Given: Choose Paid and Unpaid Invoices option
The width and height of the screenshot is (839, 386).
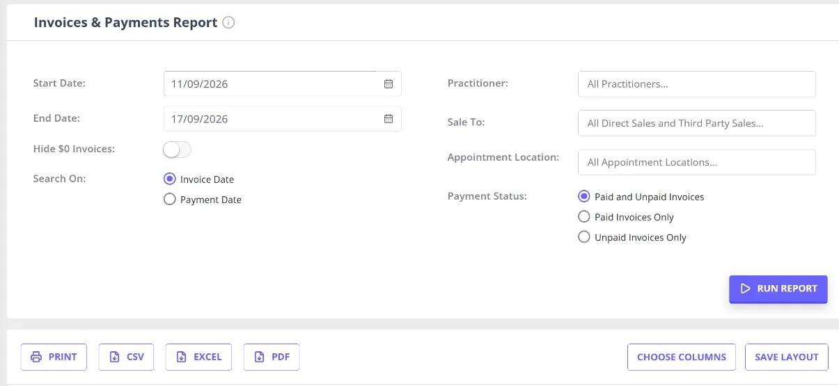Looking at the screenshot, I should coord(584,196).
